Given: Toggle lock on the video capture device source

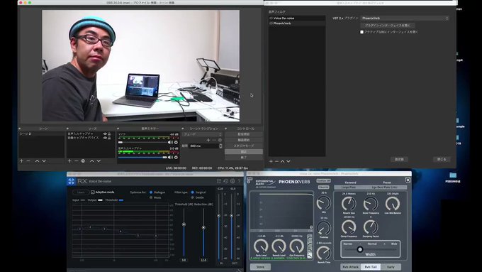Looking at the screenshot, I should click(x=109, y=138).
